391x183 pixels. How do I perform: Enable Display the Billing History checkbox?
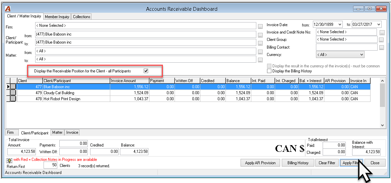(x=269, y=71)
